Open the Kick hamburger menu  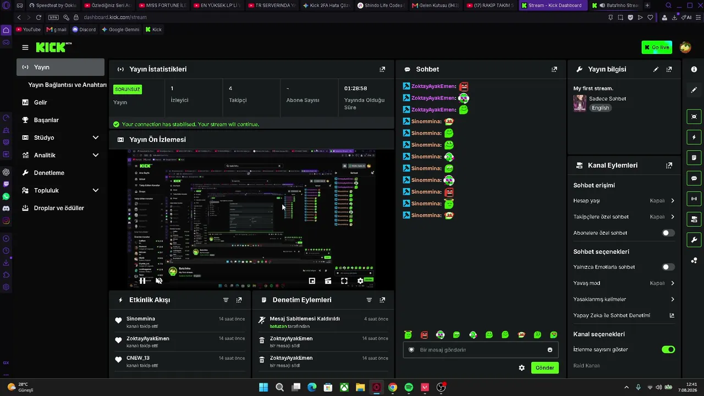pyautogui.click(x=25, y=47)
